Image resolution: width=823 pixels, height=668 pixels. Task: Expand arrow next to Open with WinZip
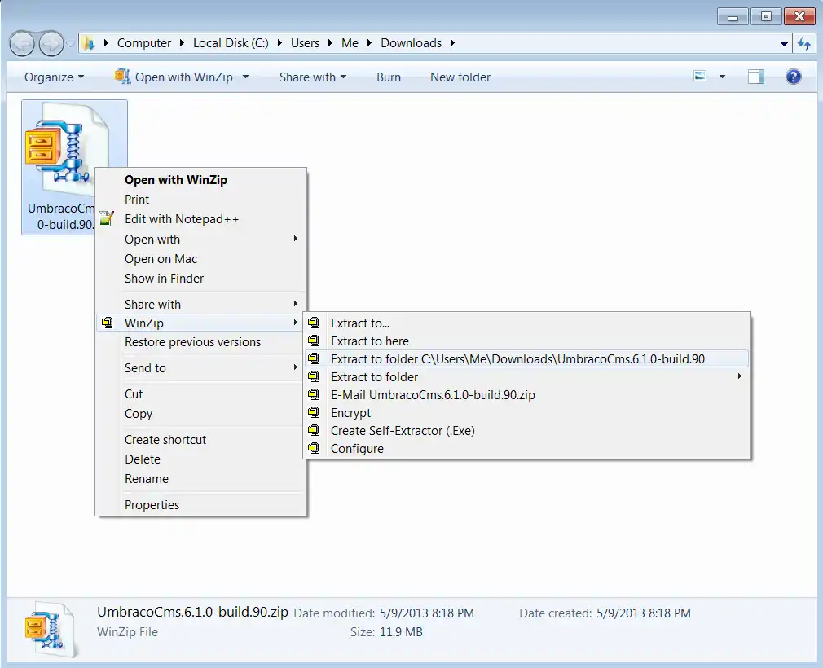245,77
